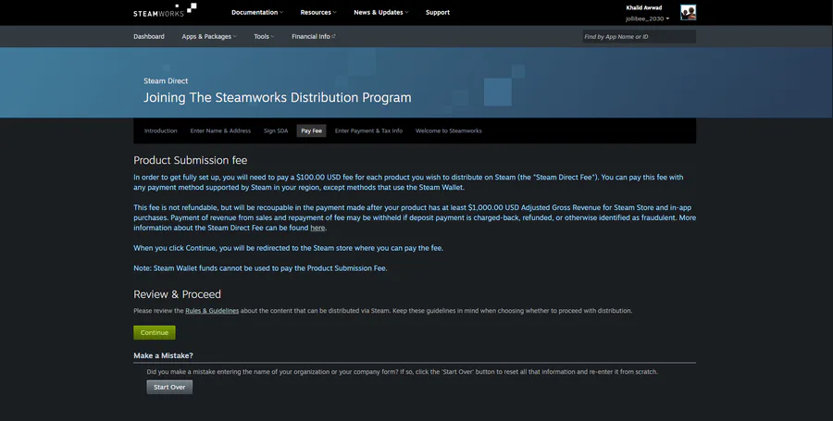Screen dimensions: 833x421
Task: Open the user avatar thumbnail
Action: (688, 12)
